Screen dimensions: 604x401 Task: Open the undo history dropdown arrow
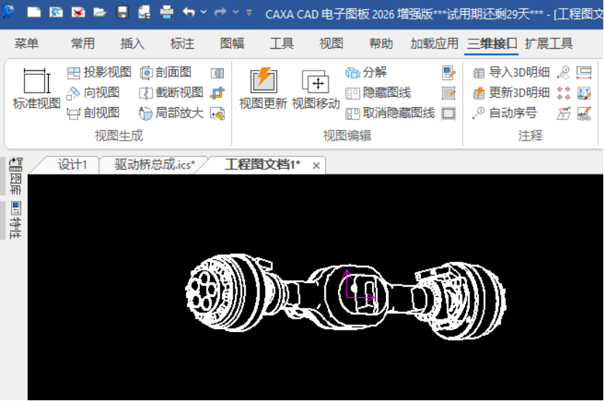tap(204, 12)
